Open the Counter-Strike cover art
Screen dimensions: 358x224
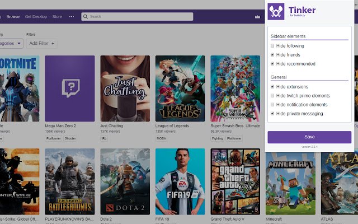(x=20, y=181)
